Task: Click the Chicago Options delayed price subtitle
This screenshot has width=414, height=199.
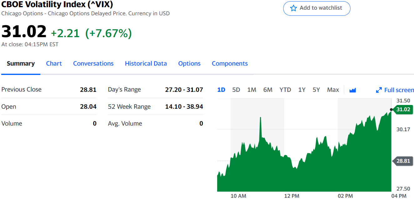Action: 85,13
